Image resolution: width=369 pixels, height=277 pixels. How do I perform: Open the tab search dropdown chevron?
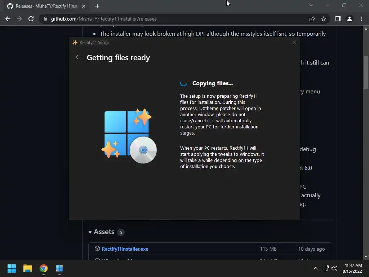click(311, 5)
